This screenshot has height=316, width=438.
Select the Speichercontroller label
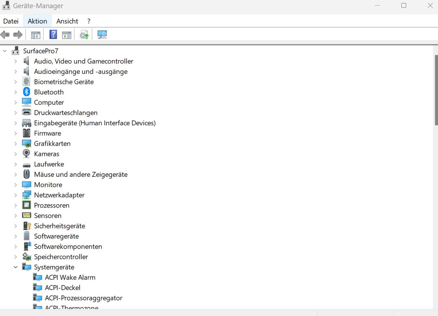coord(61,257)
